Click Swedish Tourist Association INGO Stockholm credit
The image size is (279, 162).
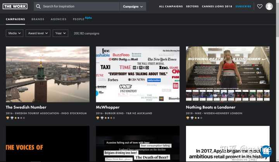[46, 113]
